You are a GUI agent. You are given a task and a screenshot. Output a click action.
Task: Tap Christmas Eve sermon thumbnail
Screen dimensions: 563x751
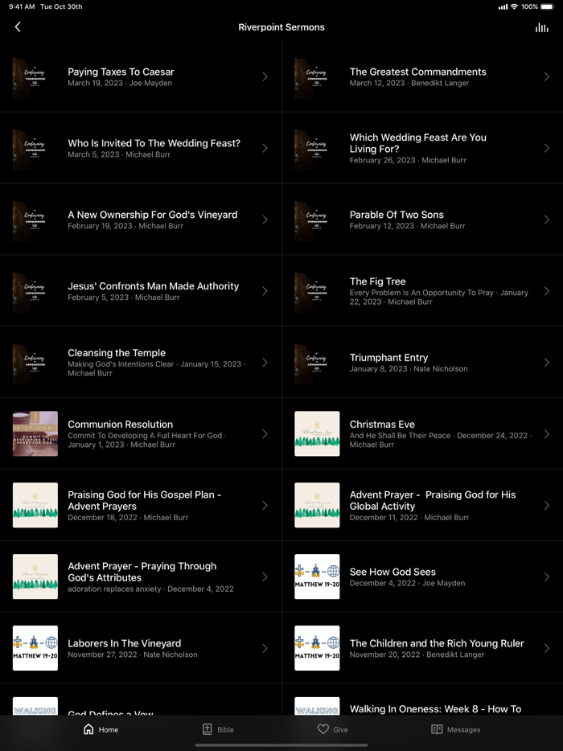tap(317, 433)
